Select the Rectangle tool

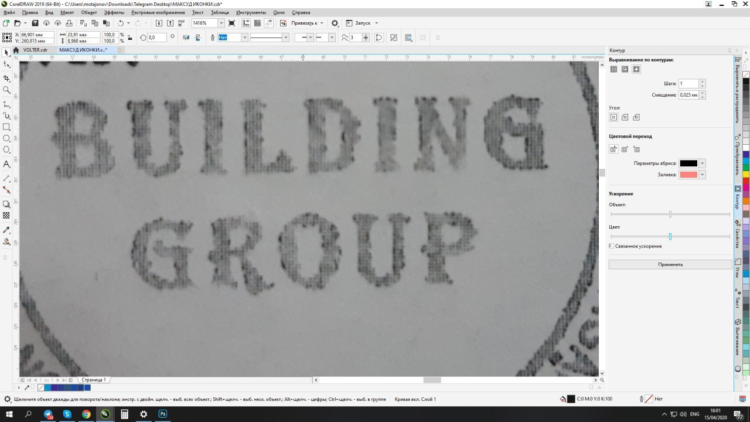[6, 127]
